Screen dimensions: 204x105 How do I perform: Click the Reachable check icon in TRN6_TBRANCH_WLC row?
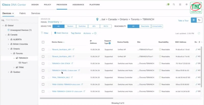coord(160,77)
